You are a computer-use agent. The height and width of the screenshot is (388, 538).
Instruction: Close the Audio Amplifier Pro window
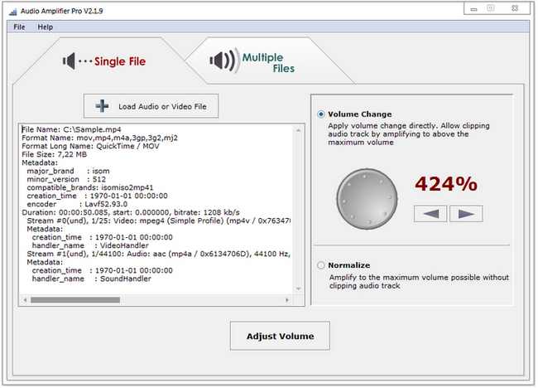[x=518, y=8]
